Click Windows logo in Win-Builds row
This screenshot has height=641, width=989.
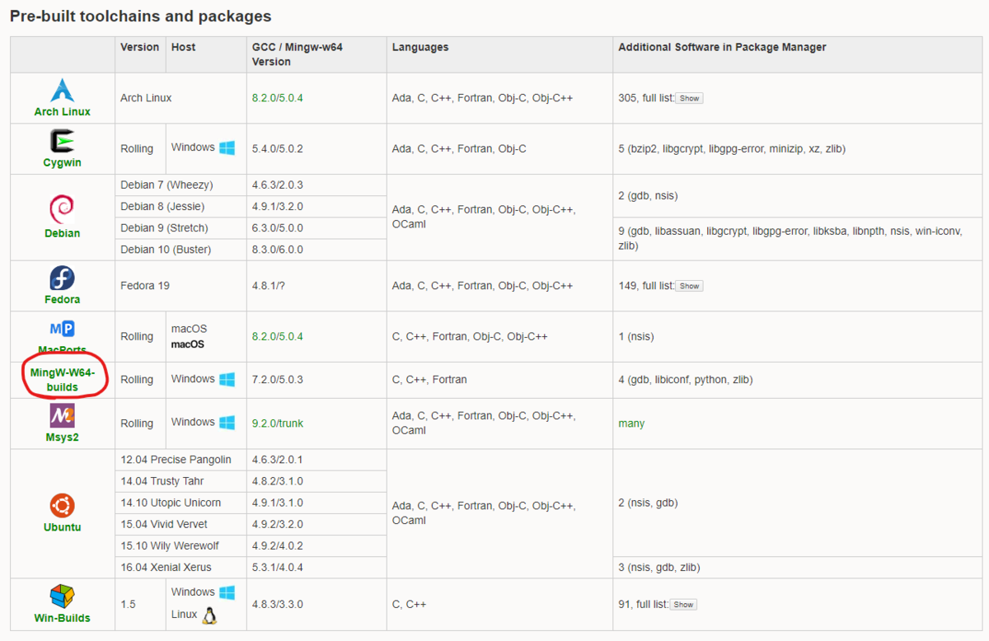point(227,592)
